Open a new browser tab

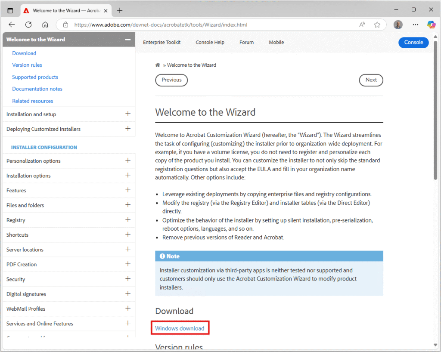pos(120,10)
